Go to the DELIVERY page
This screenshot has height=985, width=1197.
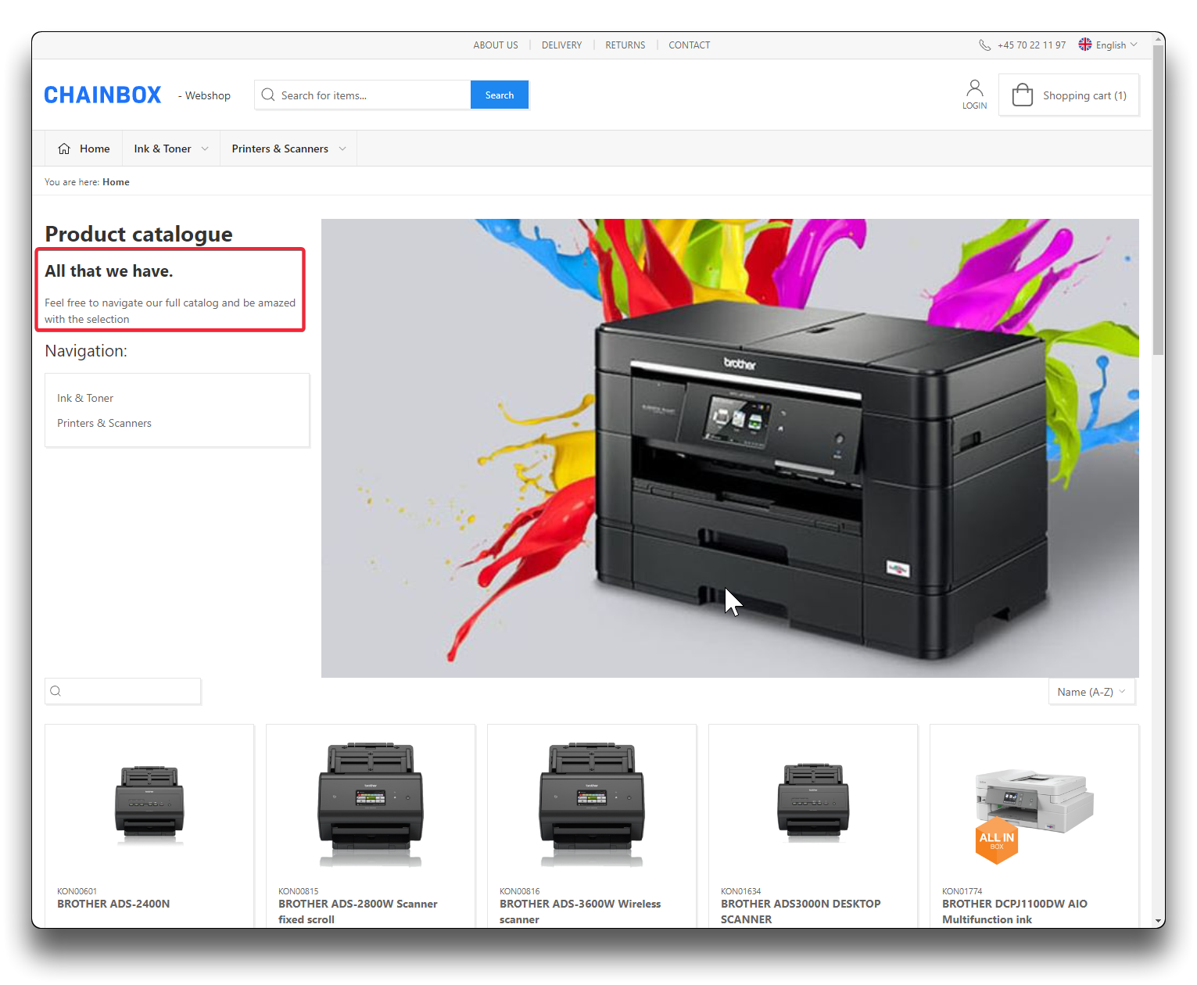pos(561,45)
